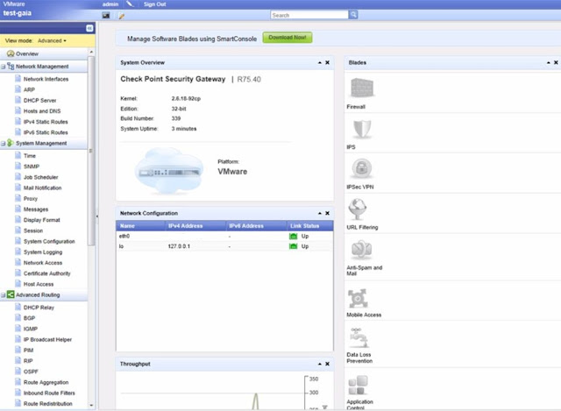The height and width of the screenshot is (411, 561).
Task: Select the eth0 interface row
Action: click(224, 236)
